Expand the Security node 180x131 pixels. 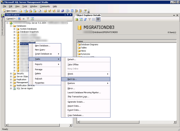coord(11,73)
